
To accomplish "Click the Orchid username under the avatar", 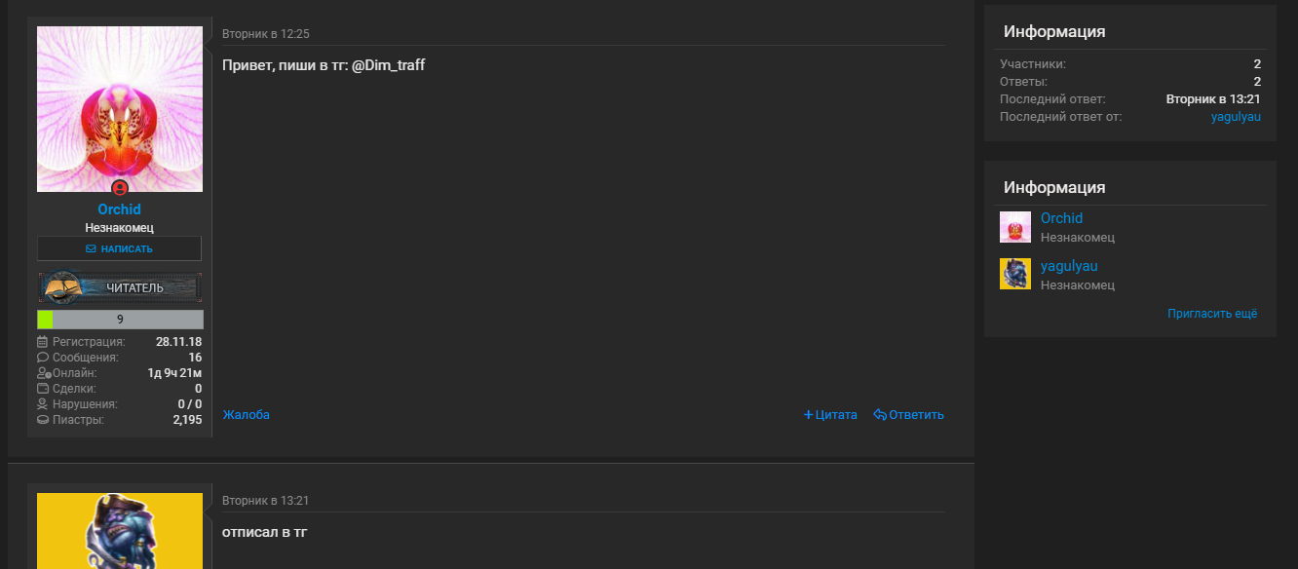I will point(120,209).
